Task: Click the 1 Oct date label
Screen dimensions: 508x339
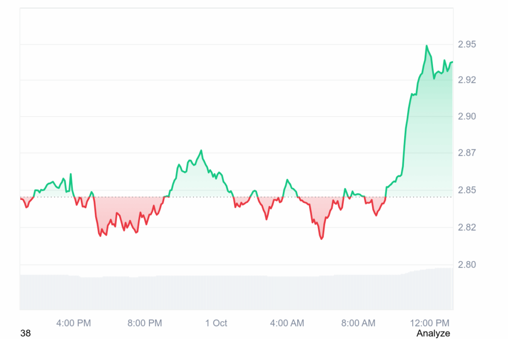Action: coord(216,323)
